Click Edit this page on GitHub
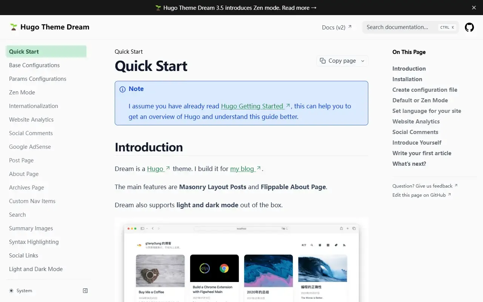Screen dimensions: 483x302 421,195
